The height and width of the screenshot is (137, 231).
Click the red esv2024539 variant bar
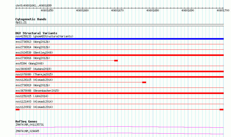[119, 55]
